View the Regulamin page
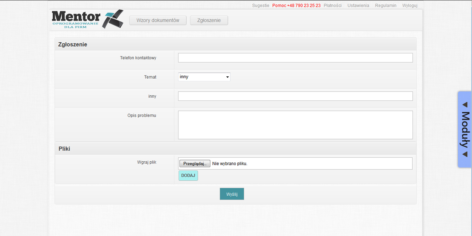Image resolution: width=472 pixels, height=236 pixels. tap(385, 6)
